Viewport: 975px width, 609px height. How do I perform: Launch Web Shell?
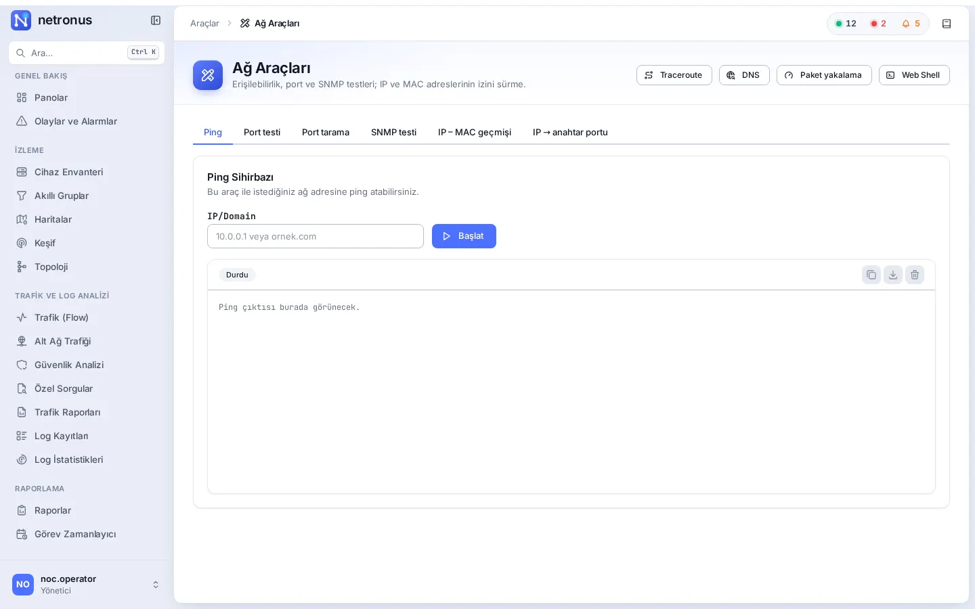pos(914,75)
